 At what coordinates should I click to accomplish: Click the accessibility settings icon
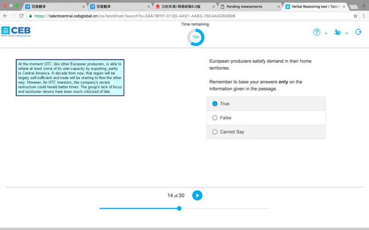[338, 32]
